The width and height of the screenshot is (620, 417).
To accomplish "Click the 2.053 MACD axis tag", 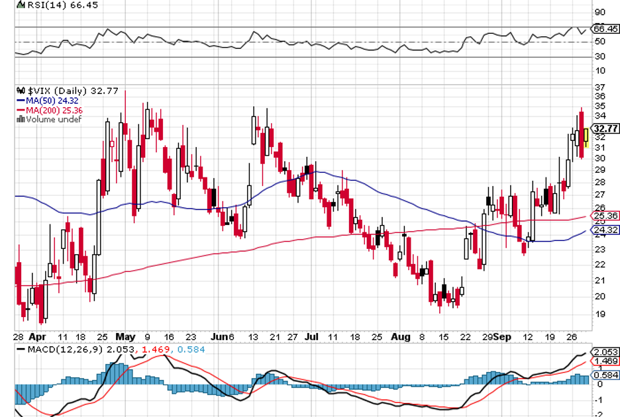I will point(605,352).
